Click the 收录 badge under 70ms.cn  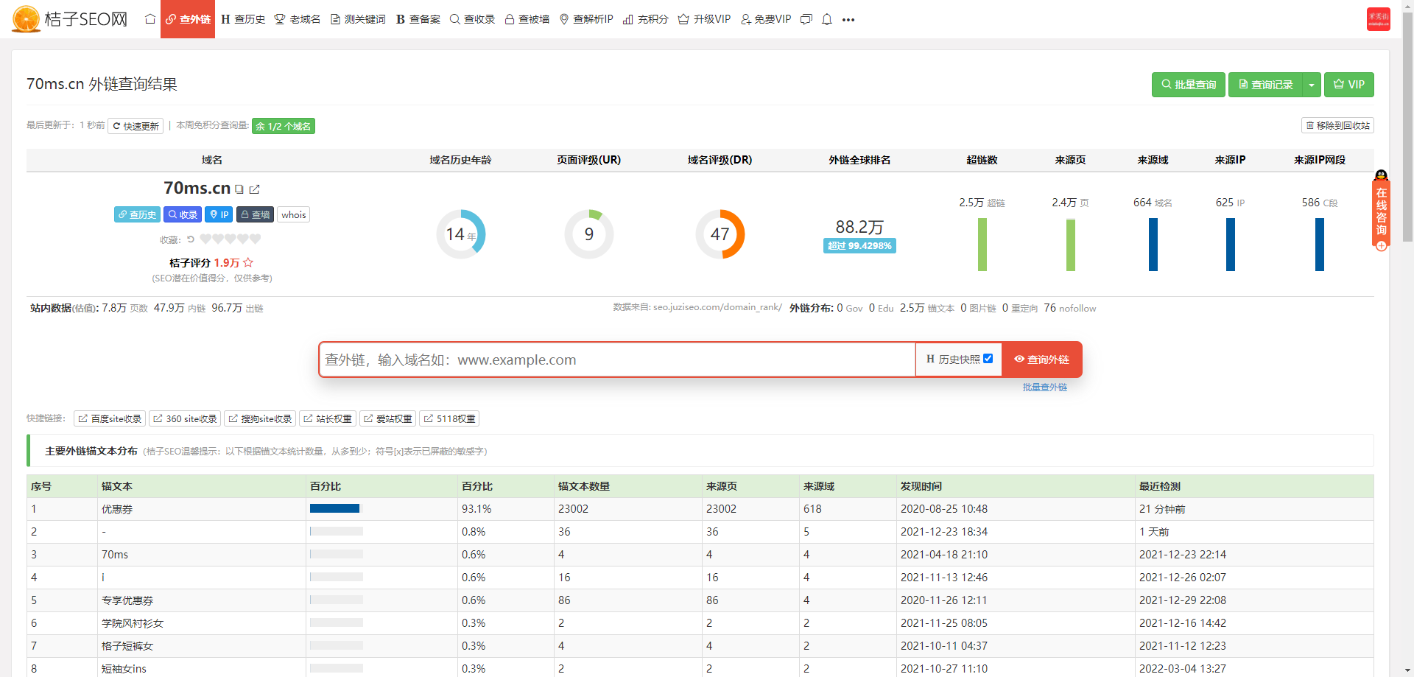(x=183, y=214)
